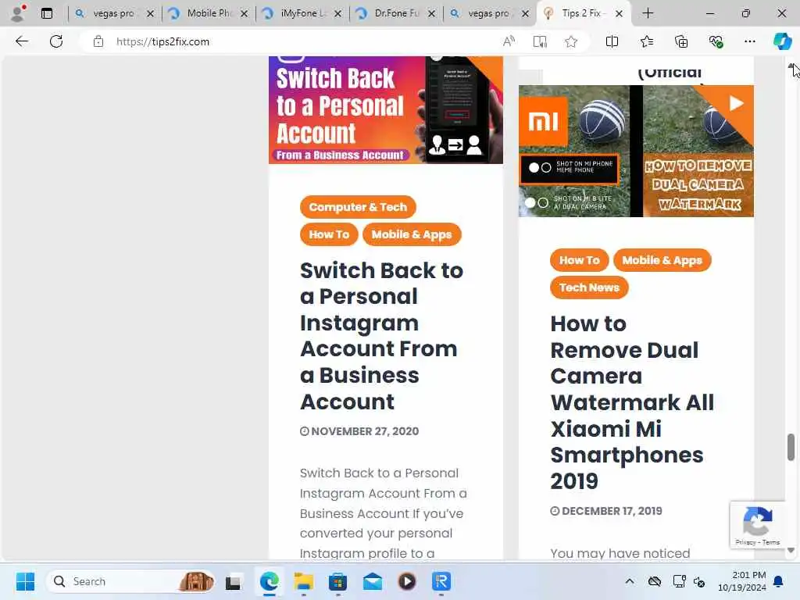Open File Explorer from the taskbar
This screenshot has height=600, width=800.
coord(304,581)
